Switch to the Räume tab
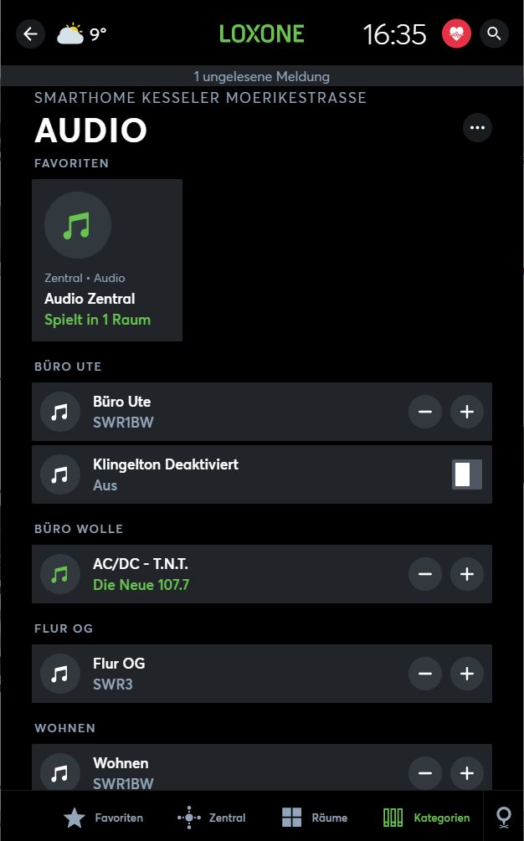Screen dimensions: 524x841 pos(314,818)
